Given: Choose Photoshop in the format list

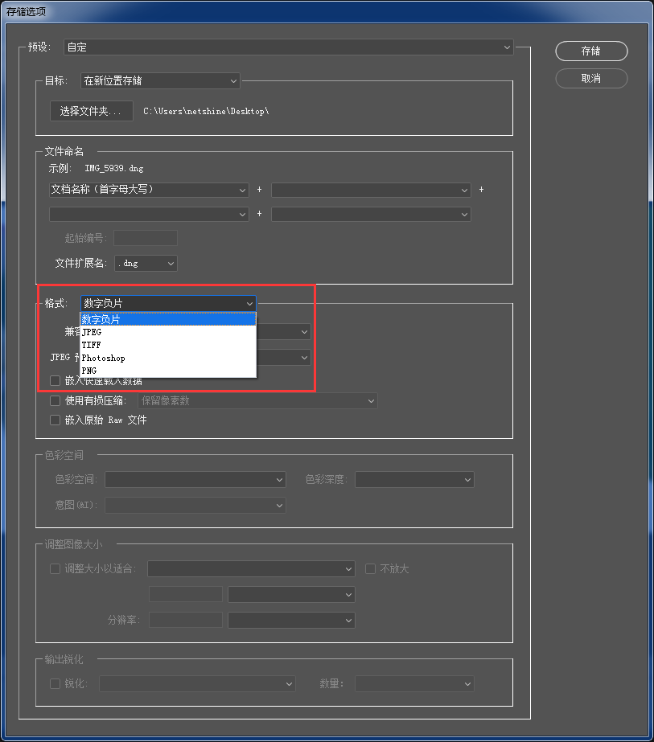Looking at the screenshot, I should point(168,359).
